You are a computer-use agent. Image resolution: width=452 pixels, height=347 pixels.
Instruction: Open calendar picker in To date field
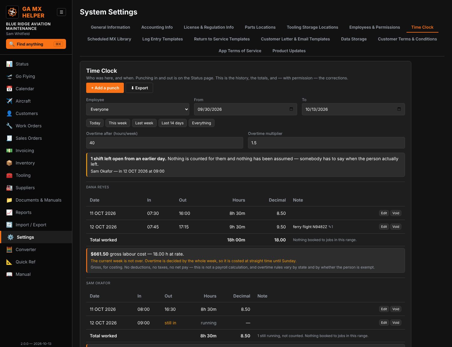399,109
